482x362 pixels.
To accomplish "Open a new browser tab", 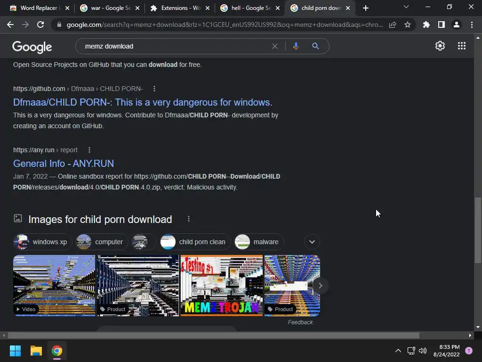I will pyautogui.click(x=365, y=8).
